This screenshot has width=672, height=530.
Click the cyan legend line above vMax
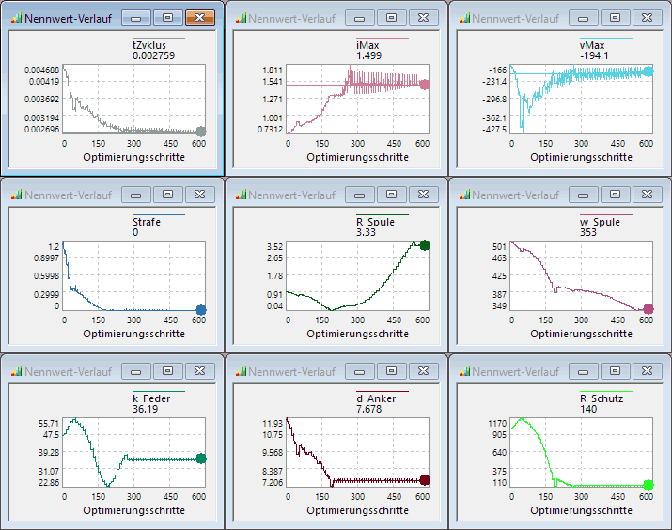point(605,39)
